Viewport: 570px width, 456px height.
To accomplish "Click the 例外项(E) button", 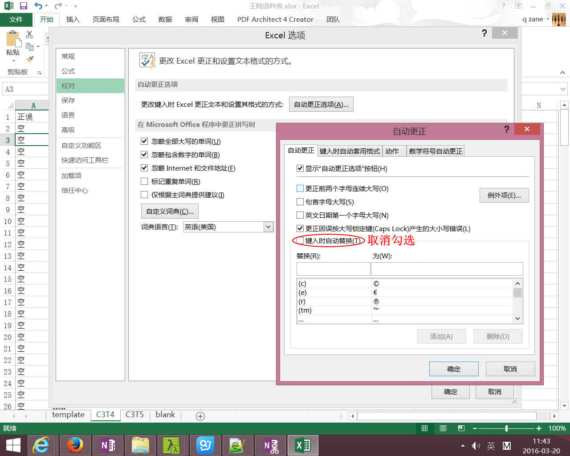I will (x=504, y=195).
